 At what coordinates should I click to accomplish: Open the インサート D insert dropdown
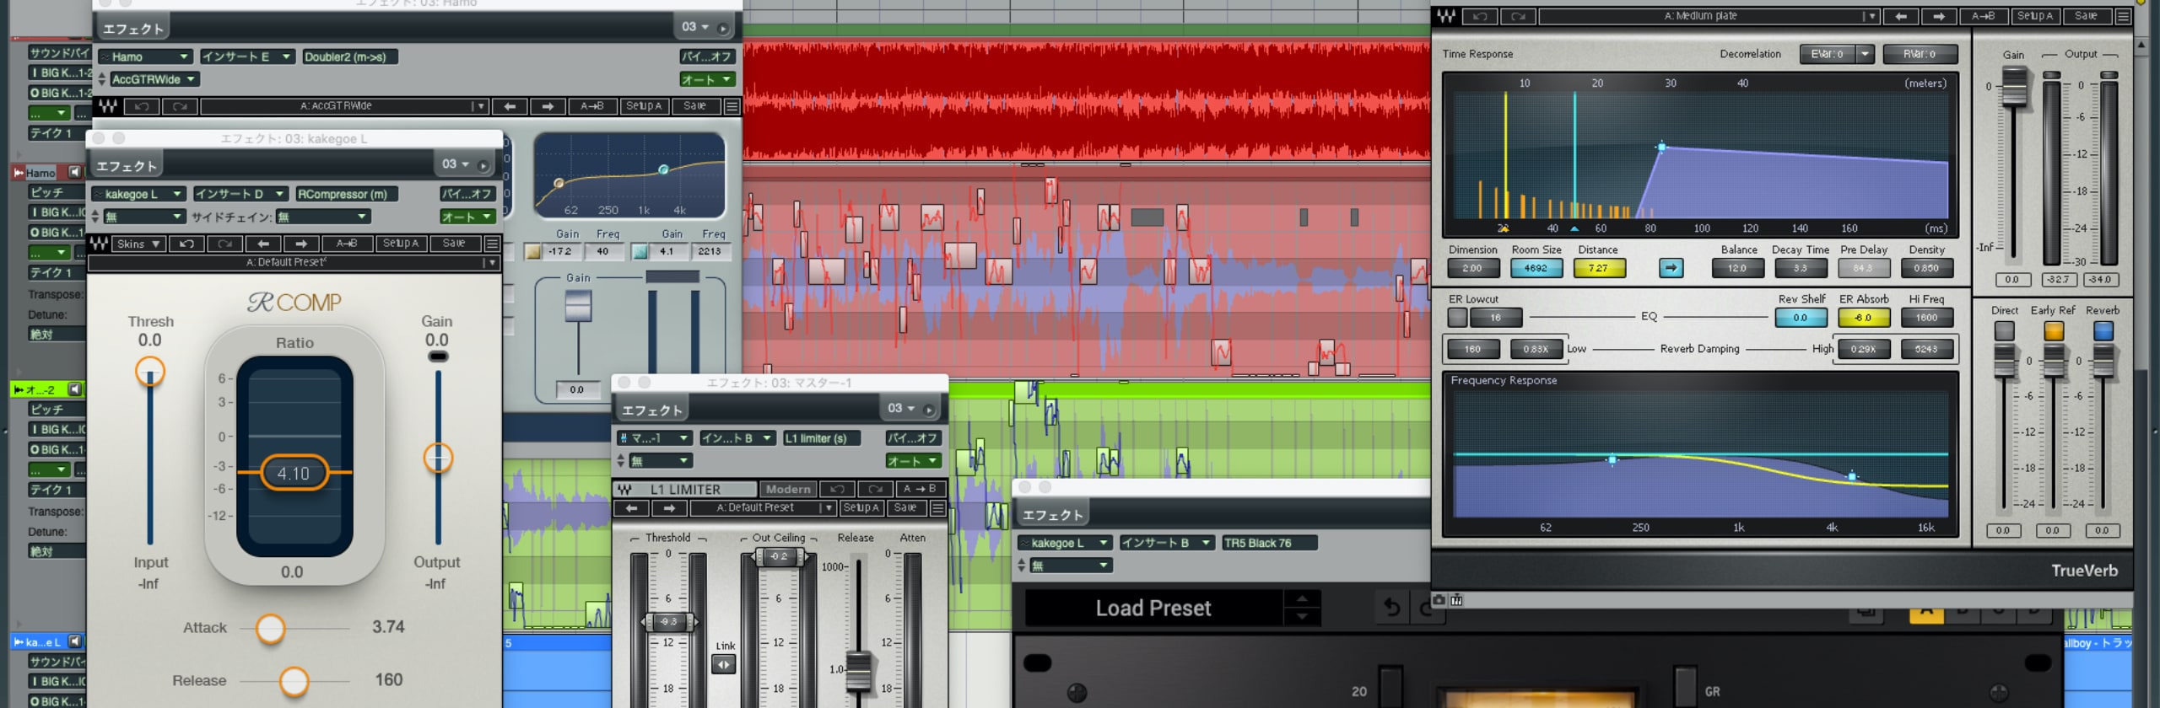(240, 194)
